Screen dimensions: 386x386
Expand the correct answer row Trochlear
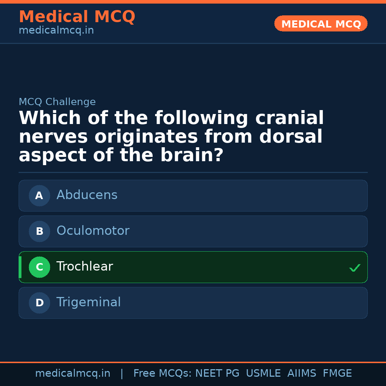193,267
